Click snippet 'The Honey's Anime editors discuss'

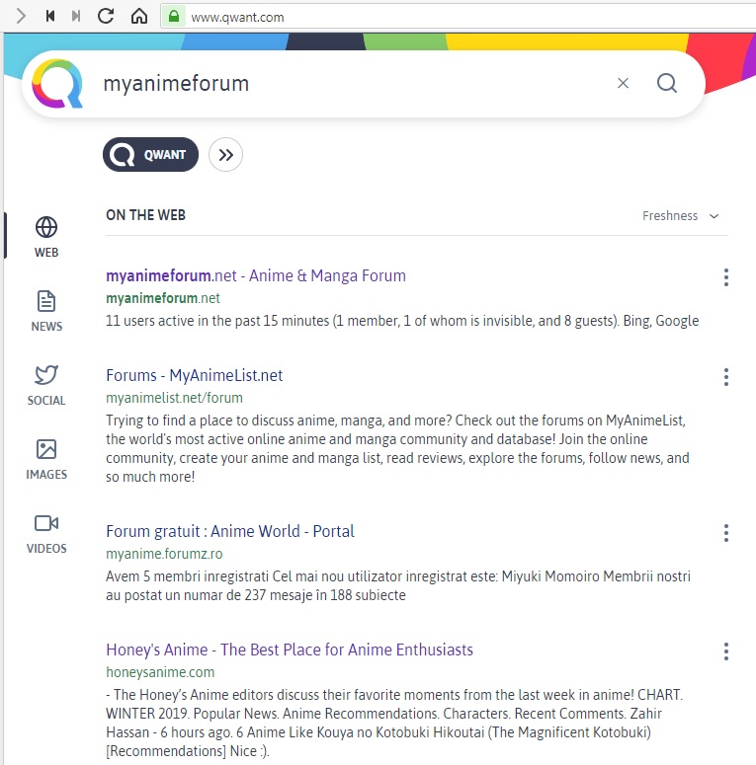tap(394, 723)
